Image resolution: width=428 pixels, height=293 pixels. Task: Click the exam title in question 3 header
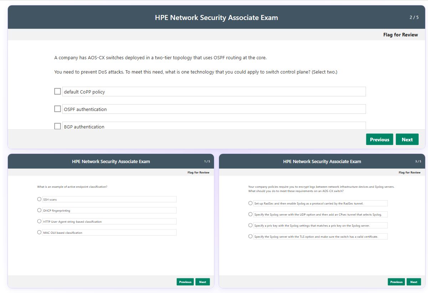(322, 161)
